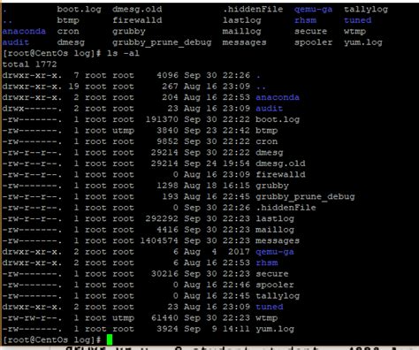The image size is (419, 350).
Task: Click timestamp '14:11' of yum.log
Action: [x=236, y=329]
